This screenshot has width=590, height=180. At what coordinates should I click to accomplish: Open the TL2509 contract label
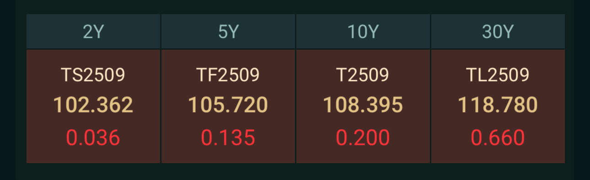[498, 75]
